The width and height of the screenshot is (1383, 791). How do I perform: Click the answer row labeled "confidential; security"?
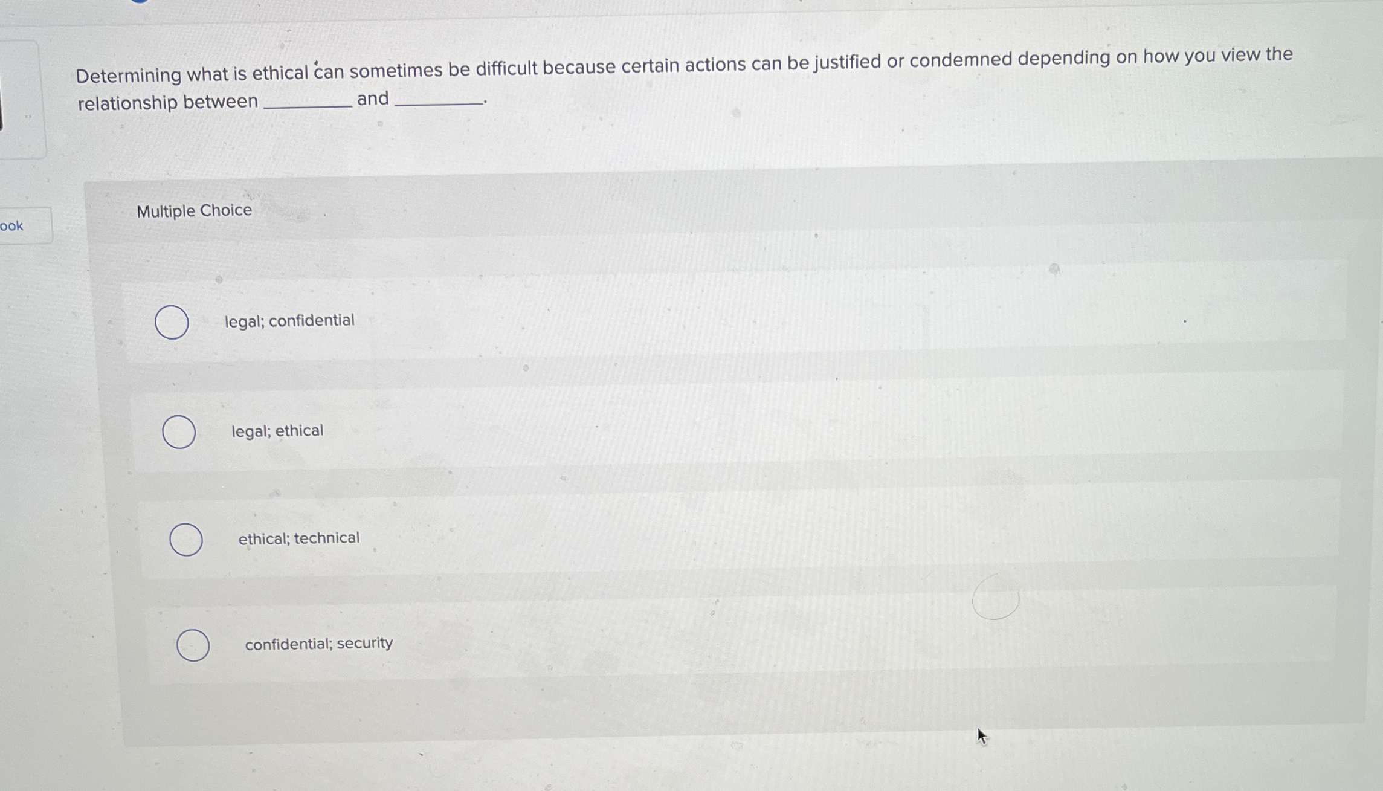(x=423, y=643)
